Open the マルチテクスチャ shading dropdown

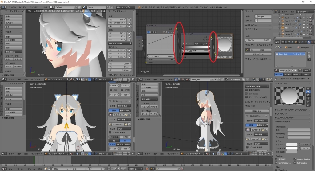[257, 86]
